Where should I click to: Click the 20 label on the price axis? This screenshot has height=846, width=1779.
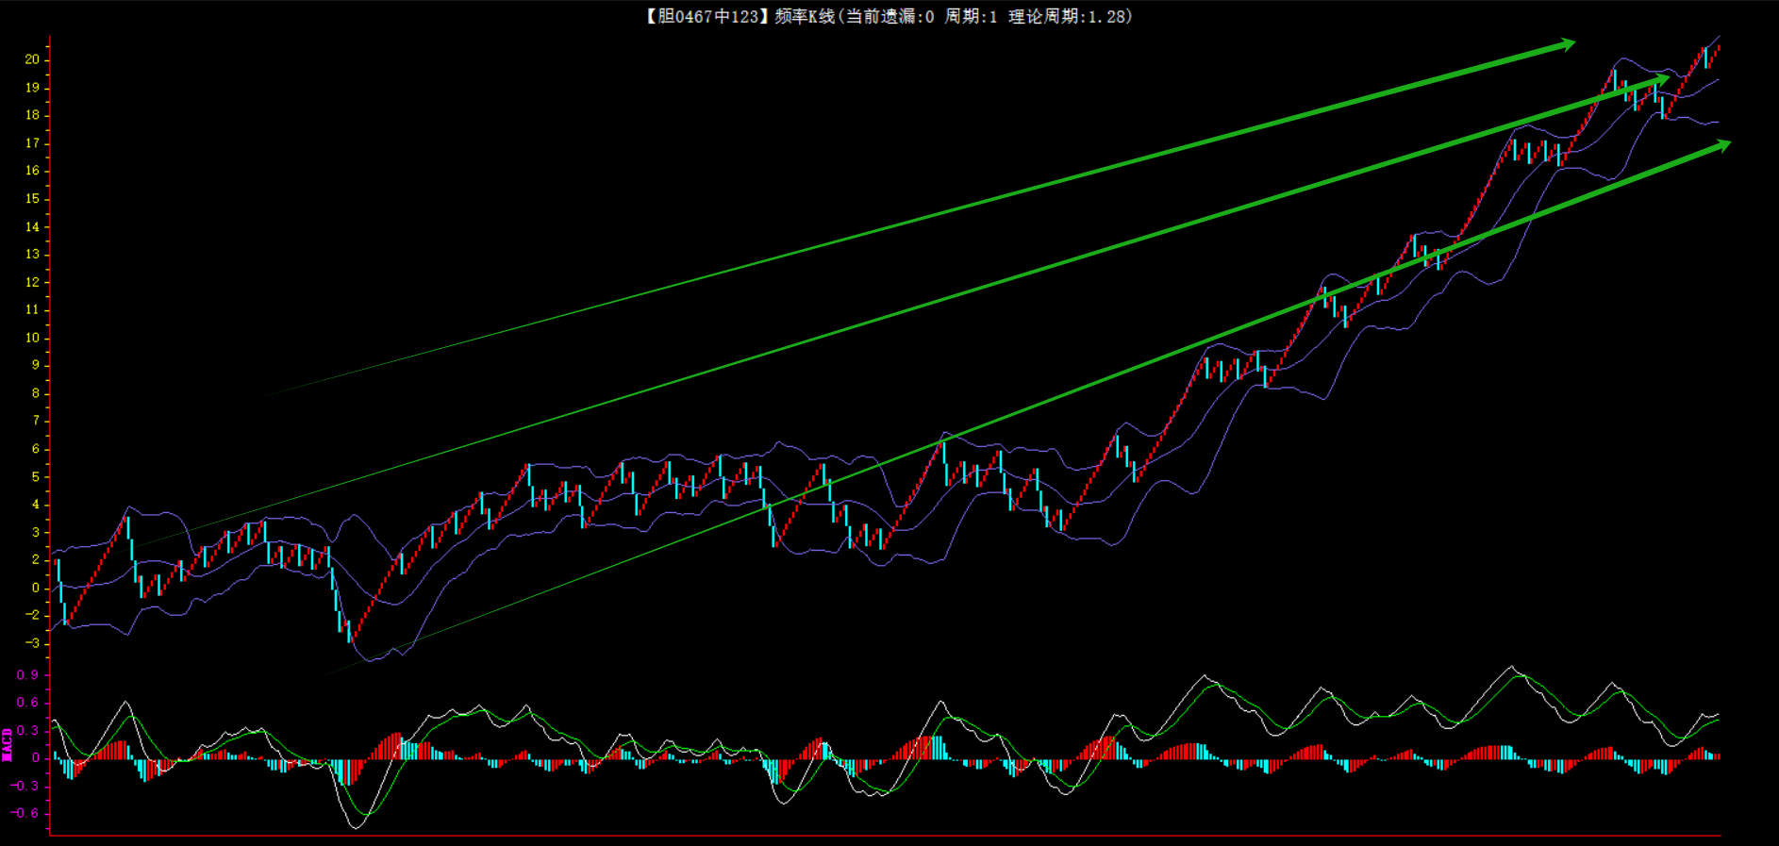32,59
